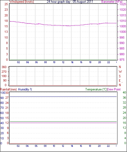Screen dimensions: 127x152
Task: Click the W compass direction label
Action: tap(120, 72)
